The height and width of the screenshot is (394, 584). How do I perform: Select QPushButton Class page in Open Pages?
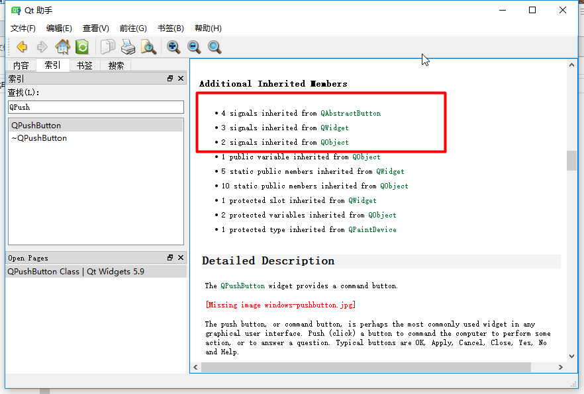click(x=96, y=271)
